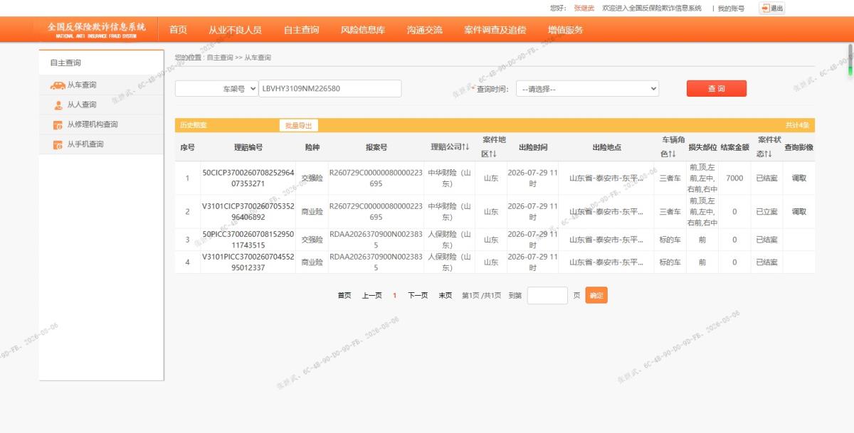Open the 案件调查及追偿 menu

coord(495,30)
